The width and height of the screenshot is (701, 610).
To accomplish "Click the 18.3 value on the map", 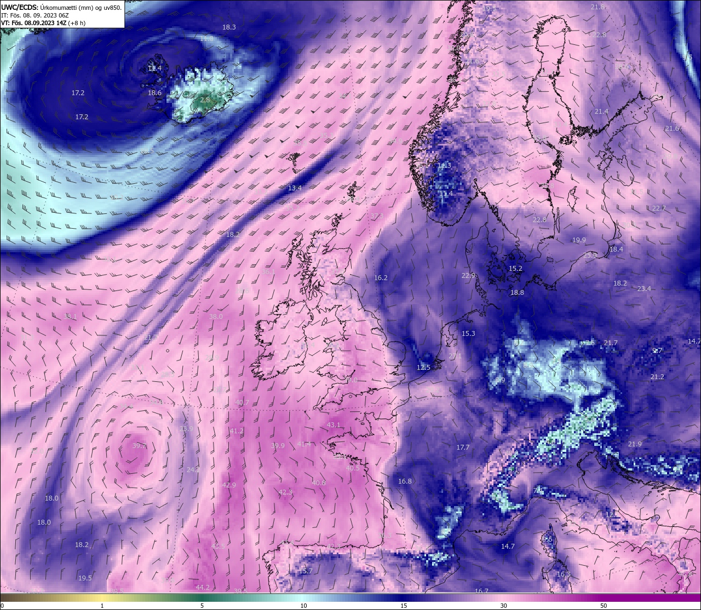I will (x=229, y=27).
